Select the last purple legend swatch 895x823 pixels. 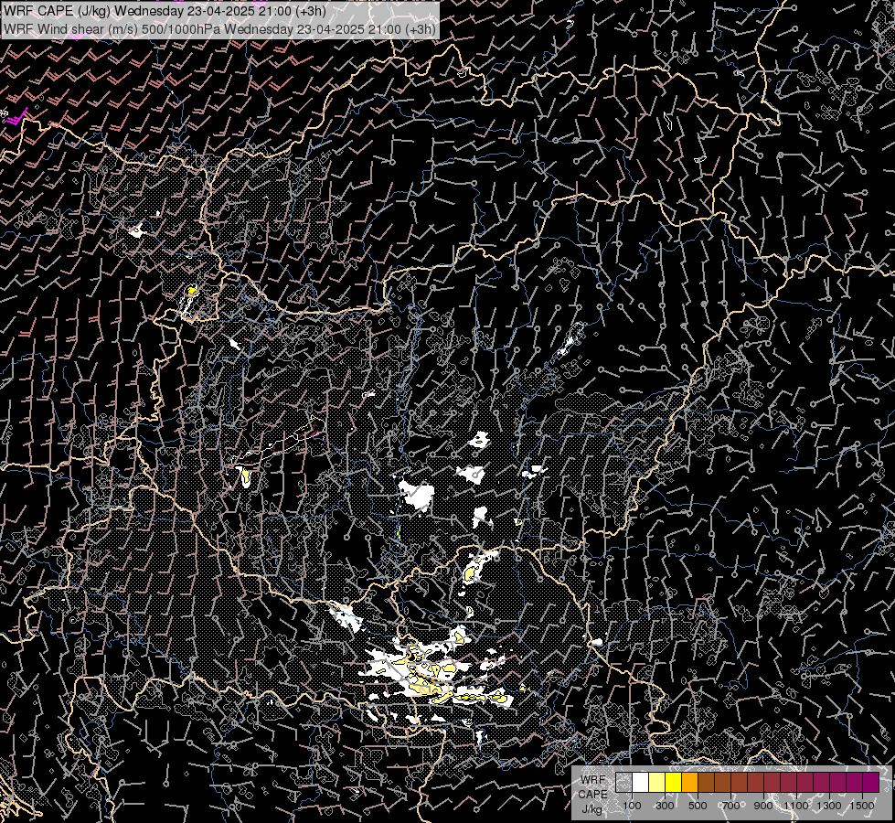871,783
